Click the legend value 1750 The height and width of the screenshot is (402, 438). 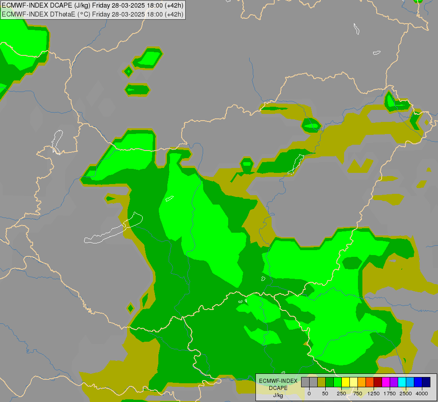390,394
